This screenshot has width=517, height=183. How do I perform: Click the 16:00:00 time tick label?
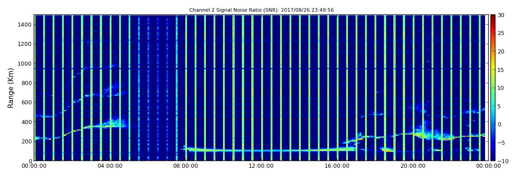pos(336,166)
